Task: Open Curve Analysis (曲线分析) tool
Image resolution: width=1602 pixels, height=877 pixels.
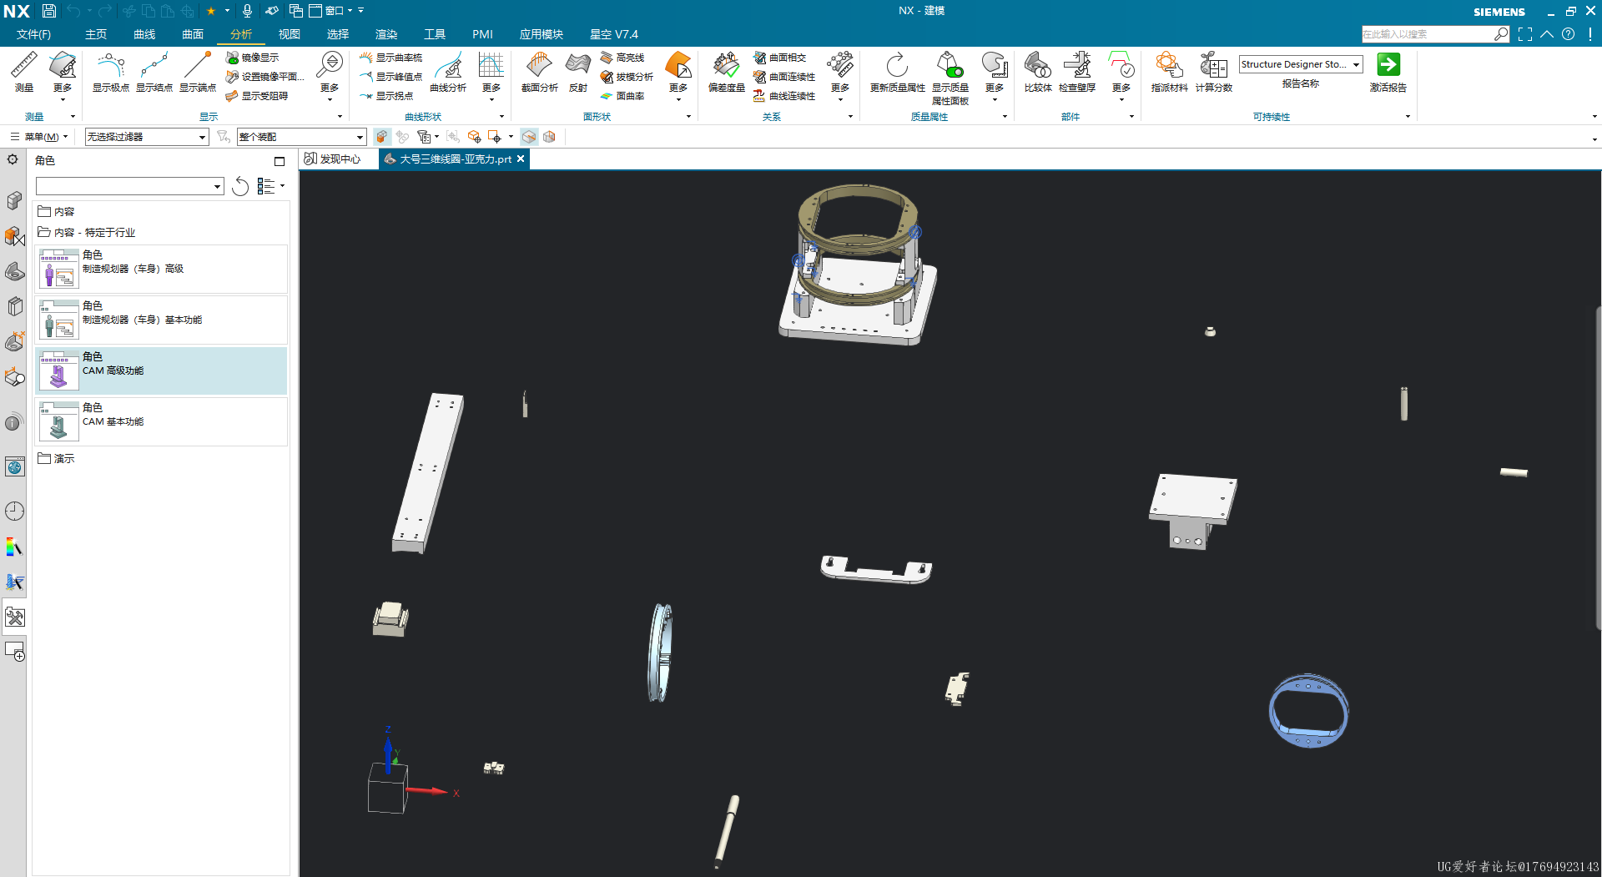Action: coord(448,72)
